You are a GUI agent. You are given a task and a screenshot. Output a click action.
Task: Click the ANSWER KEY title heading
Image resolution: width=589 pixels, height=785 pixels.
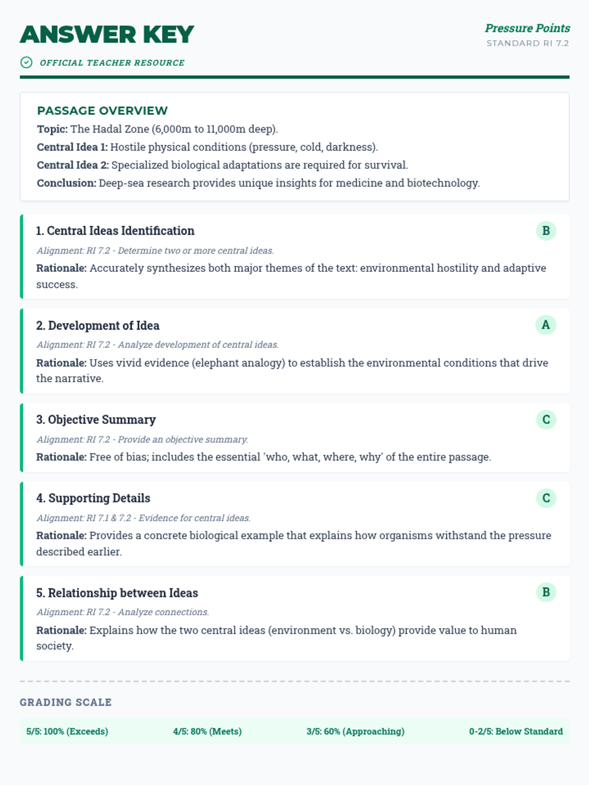pyautogui.click(x=107, y=34)
